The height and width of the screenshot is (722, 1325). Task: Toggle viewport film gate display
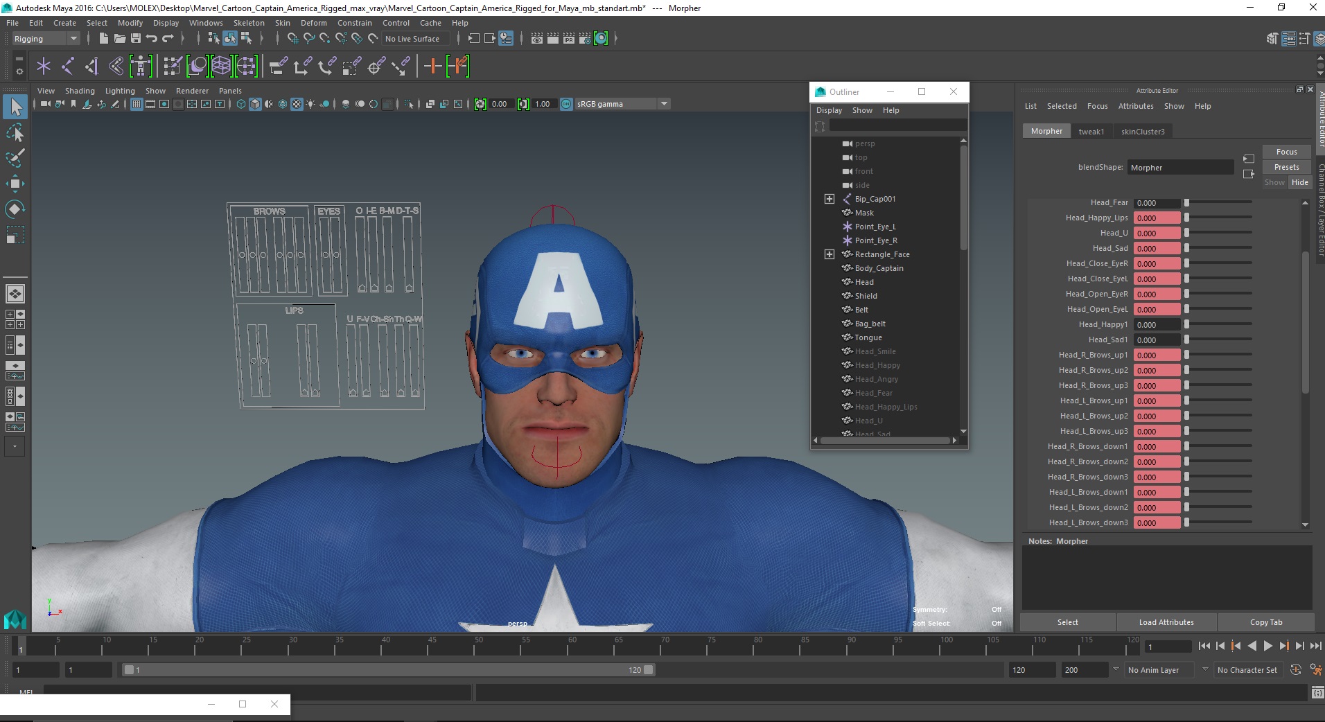click(x=150, y=104)
